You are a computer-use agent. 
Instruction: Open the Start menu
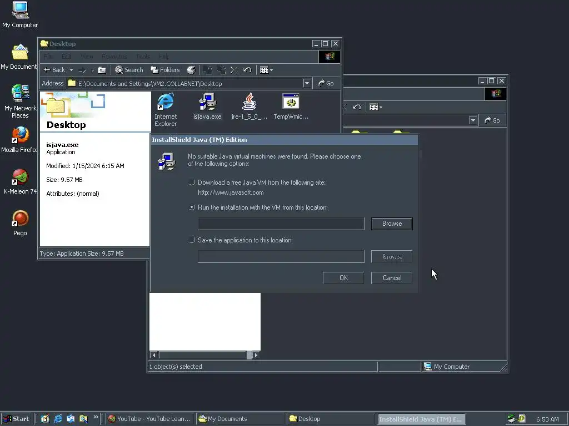click(x=16, y=419)
